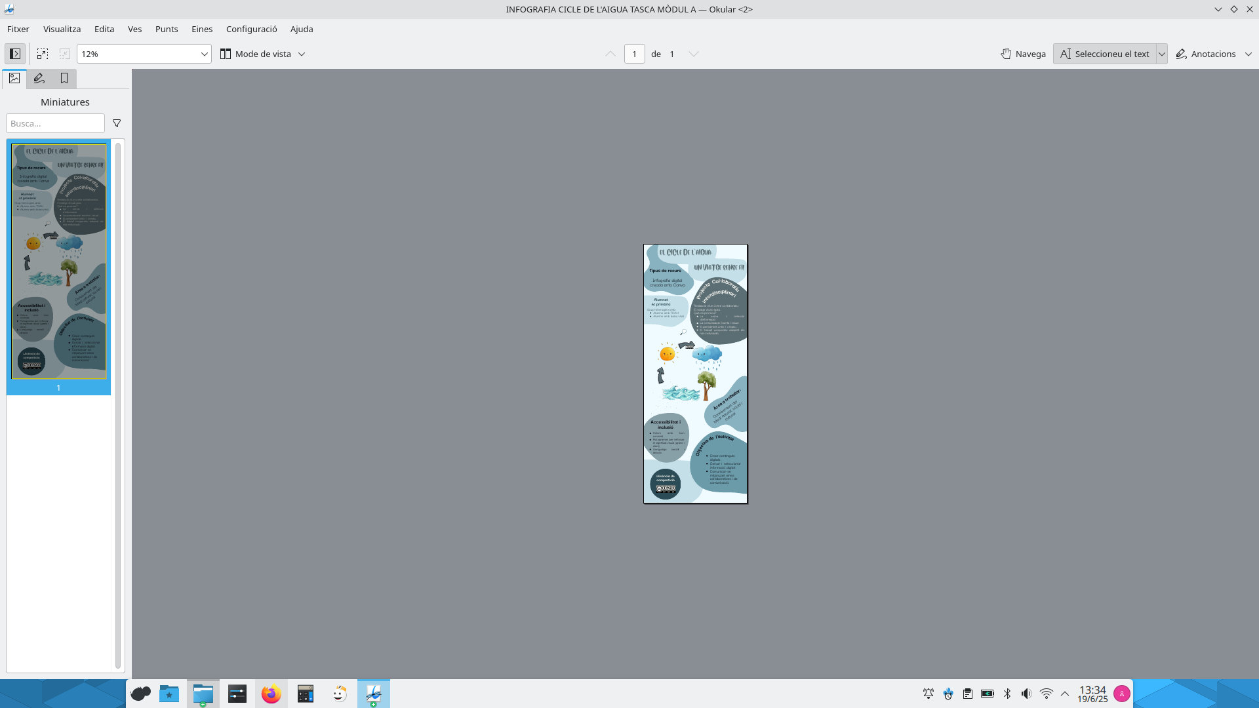Select the page 1 thumbnail
Viewport: 1259px width, 708px height.
58,262
